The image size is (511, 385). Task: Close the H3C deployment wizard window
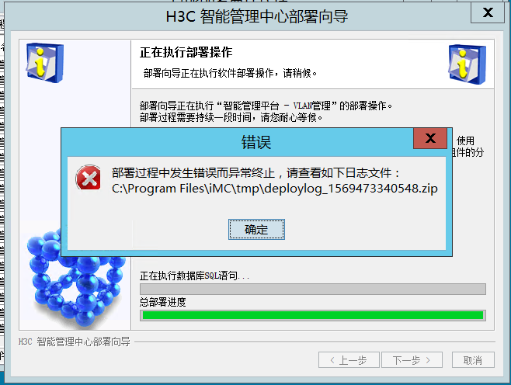(488, 12)
